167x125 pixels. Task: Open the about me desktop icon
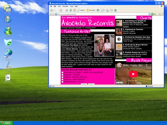click(x=8, y=31)
